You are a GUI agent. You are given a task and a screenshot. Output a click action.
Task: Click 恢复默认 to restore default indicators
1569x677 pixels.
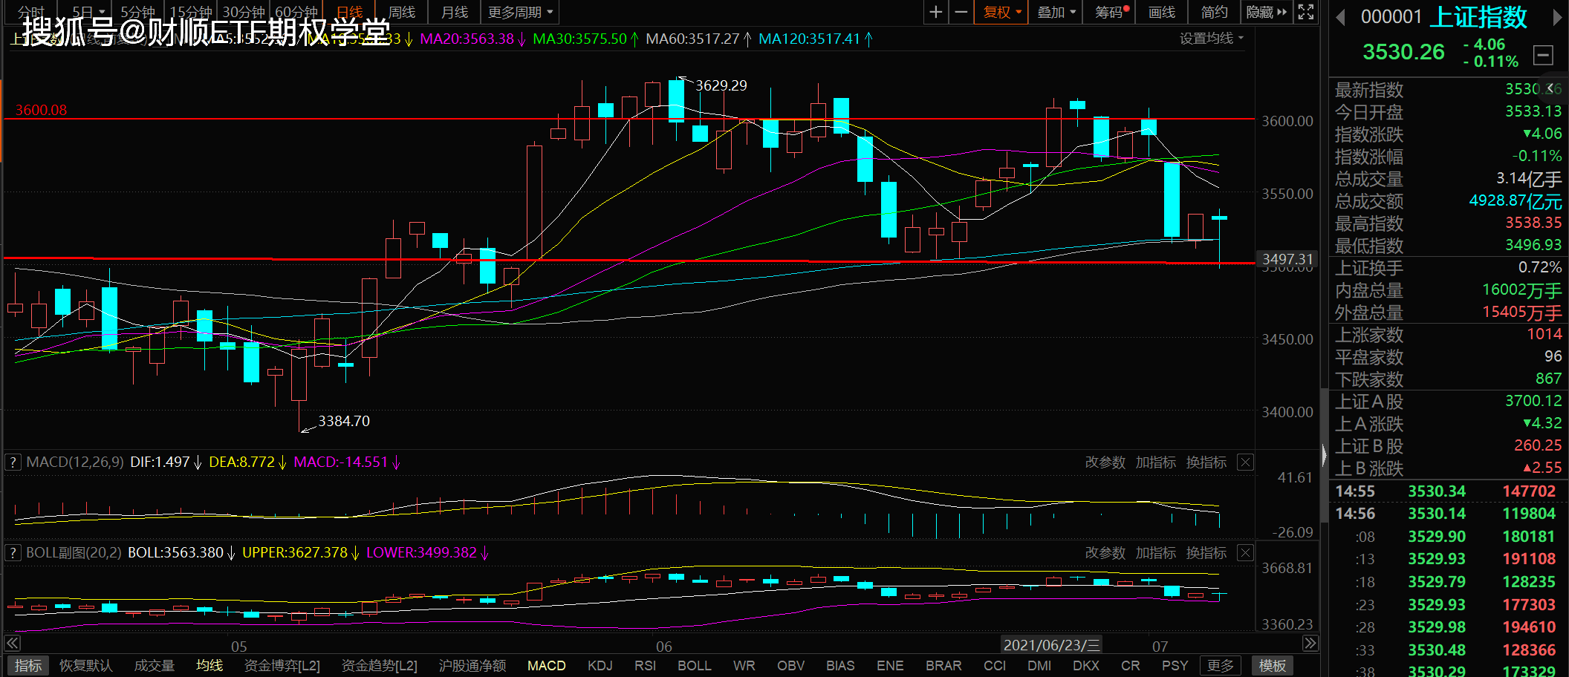[x=85, y=665]
